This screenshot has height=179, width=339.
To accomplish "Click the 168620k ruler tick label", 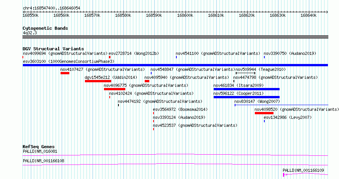I will [247, 15].
